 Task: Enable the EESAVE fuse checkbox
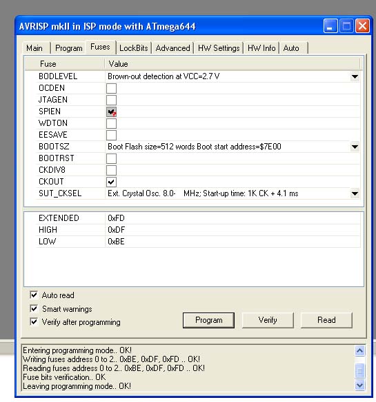(x=111, y=135)
